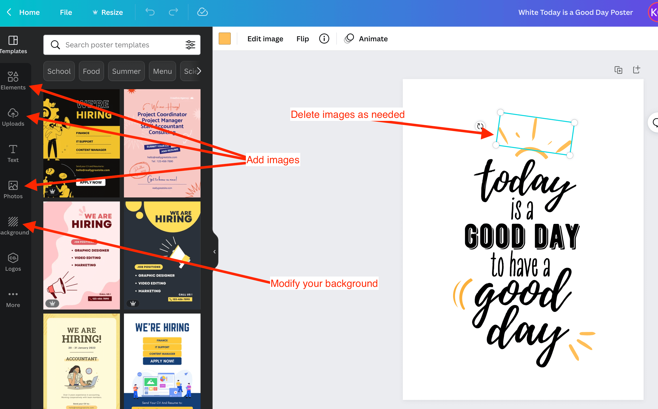Screen dimensions: 658x409
Task: Click the redo arrow icon
Action: (x=173, y=12)
